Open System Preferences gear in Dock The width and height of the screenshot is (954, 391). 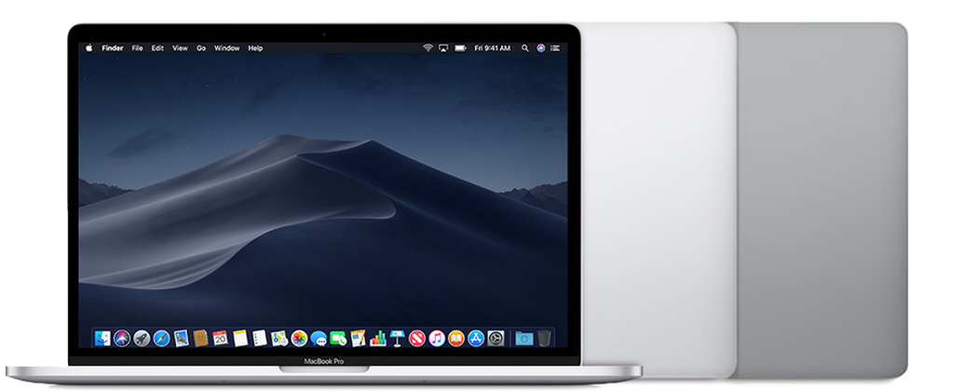496,338
